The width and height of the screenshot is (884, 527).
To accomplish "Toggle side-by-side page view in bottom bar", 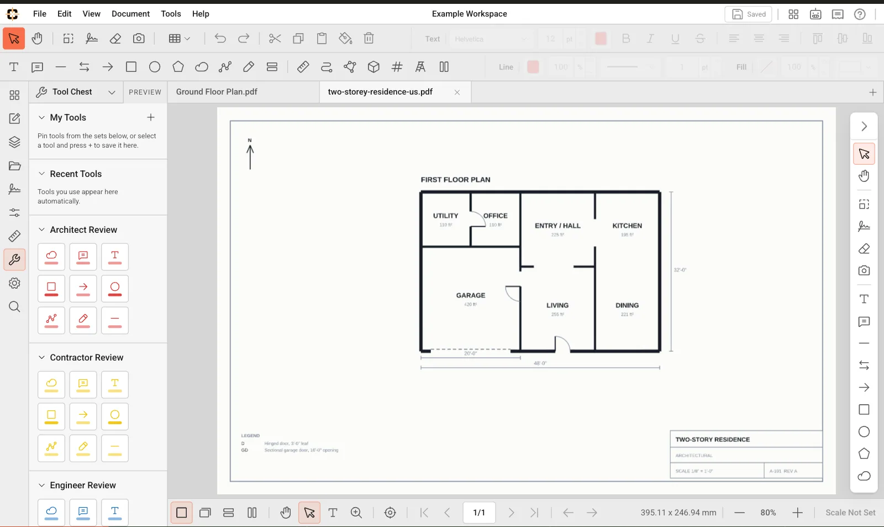I will click(x=252, y=513).
